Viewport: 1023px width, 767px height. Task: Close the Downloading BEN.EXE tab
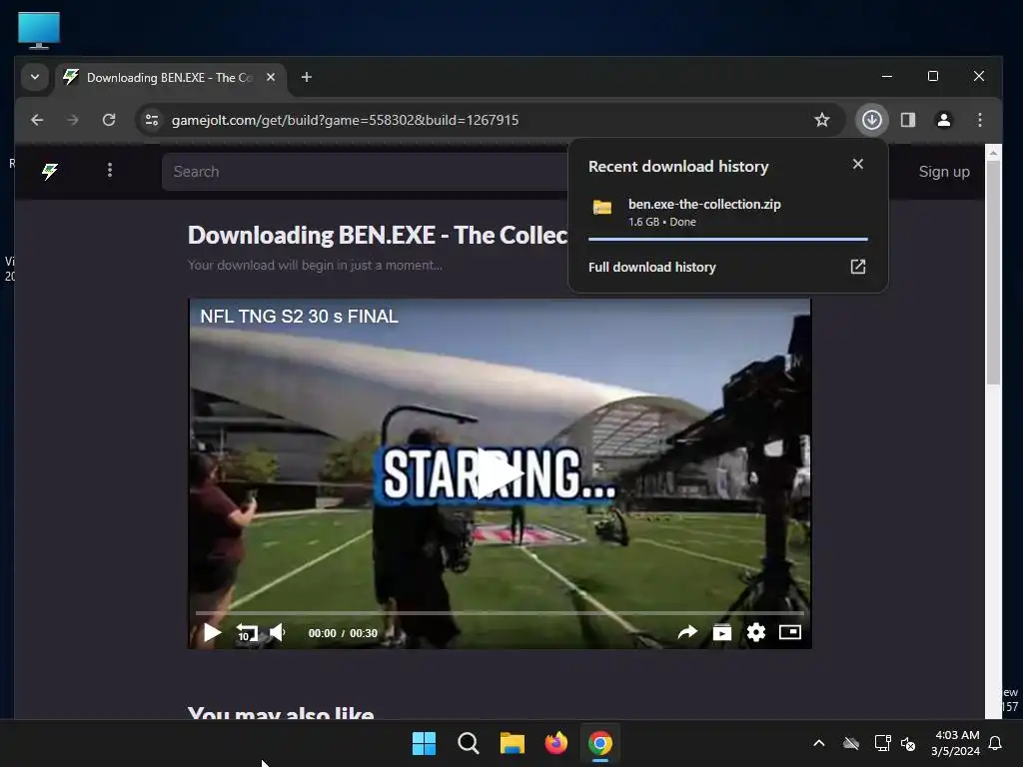point(271,77)
